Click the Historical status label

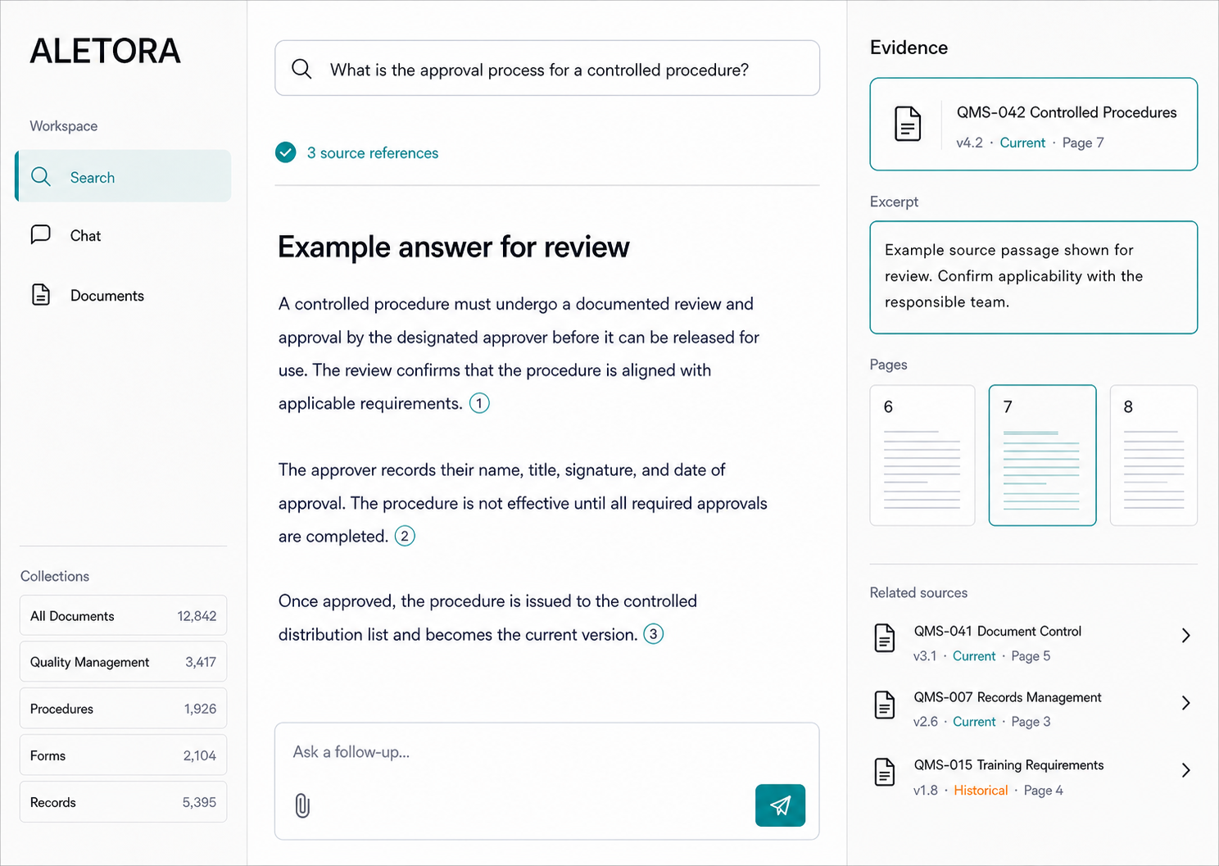[981, 790]
